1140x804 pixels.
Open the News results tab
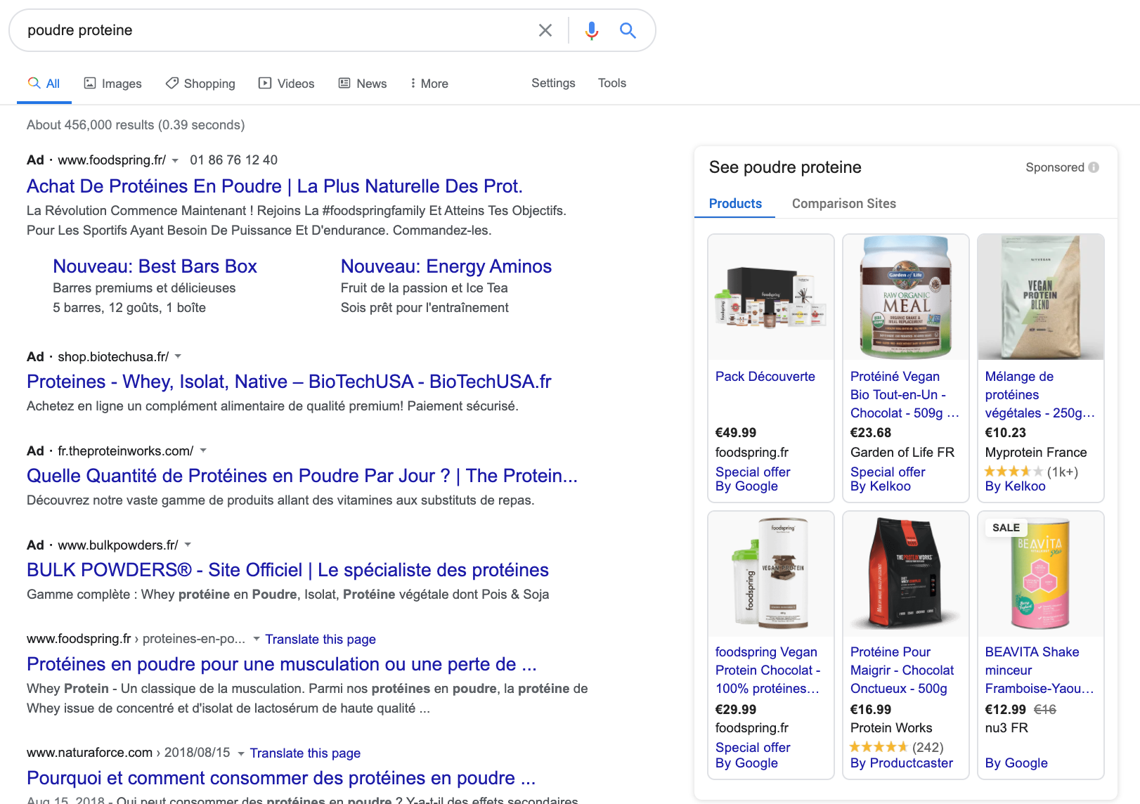click(363, 84)
